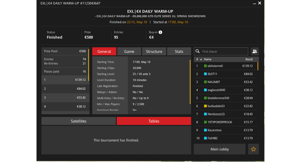Select player NAUM07 in results list

tap(225, 82)
